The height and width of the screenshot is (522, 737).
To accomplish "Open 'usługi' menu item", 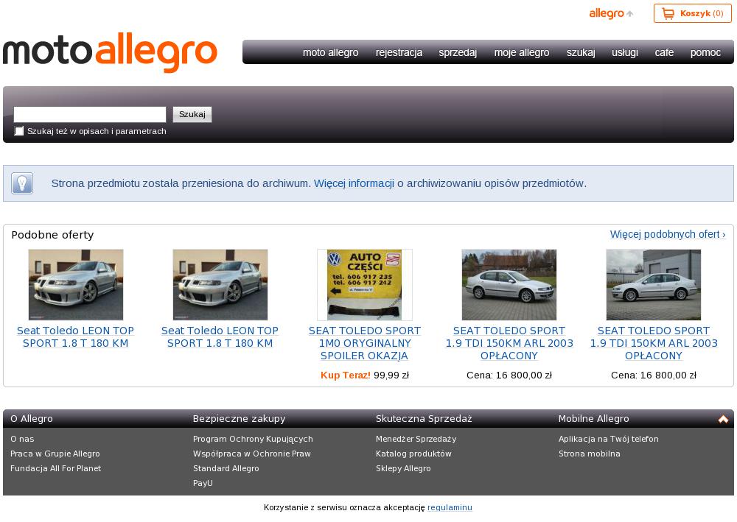I will click(x=625, y=52).
